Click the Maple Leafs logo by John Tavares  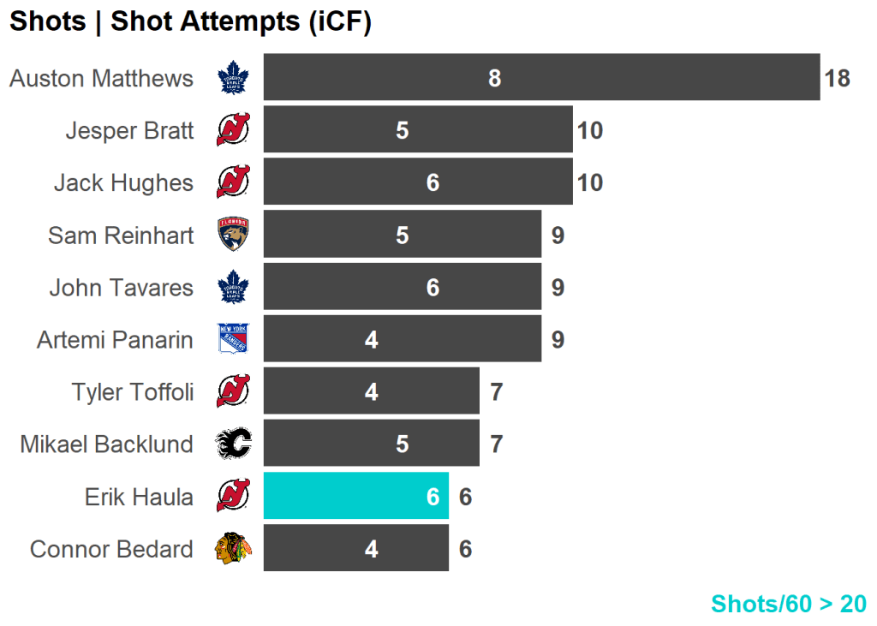coord(232,287)
